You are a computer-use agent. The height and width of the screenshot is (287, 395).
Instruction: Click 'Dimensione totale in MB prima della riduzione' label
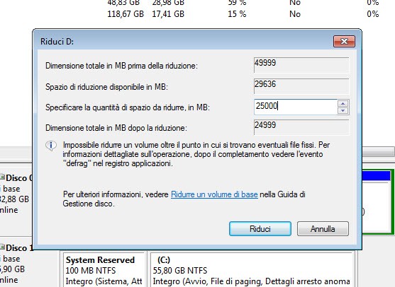pyautogui.click(x=121, y=66)
